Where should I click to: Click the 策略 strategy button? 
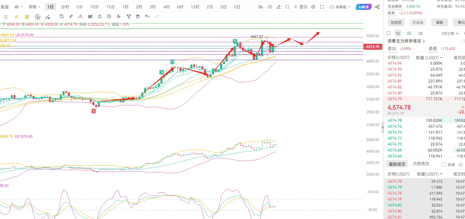[439, 22]
